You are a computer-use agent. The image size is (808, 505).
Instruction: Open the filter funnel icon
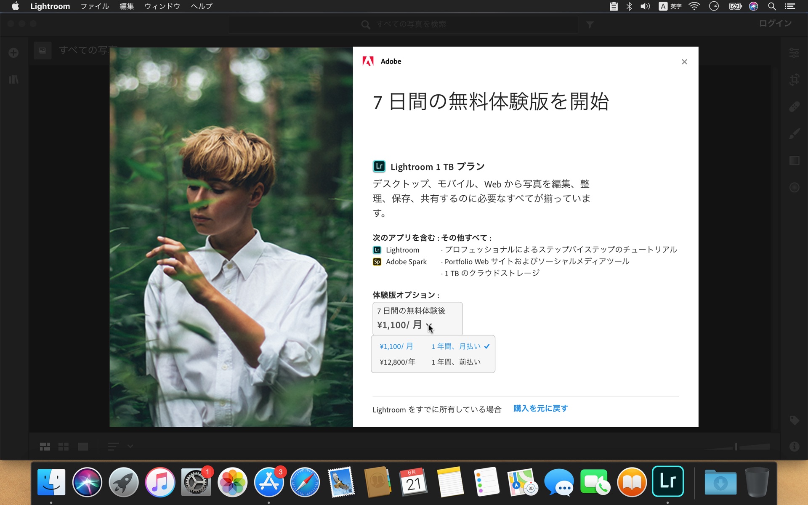coord(590,25)
